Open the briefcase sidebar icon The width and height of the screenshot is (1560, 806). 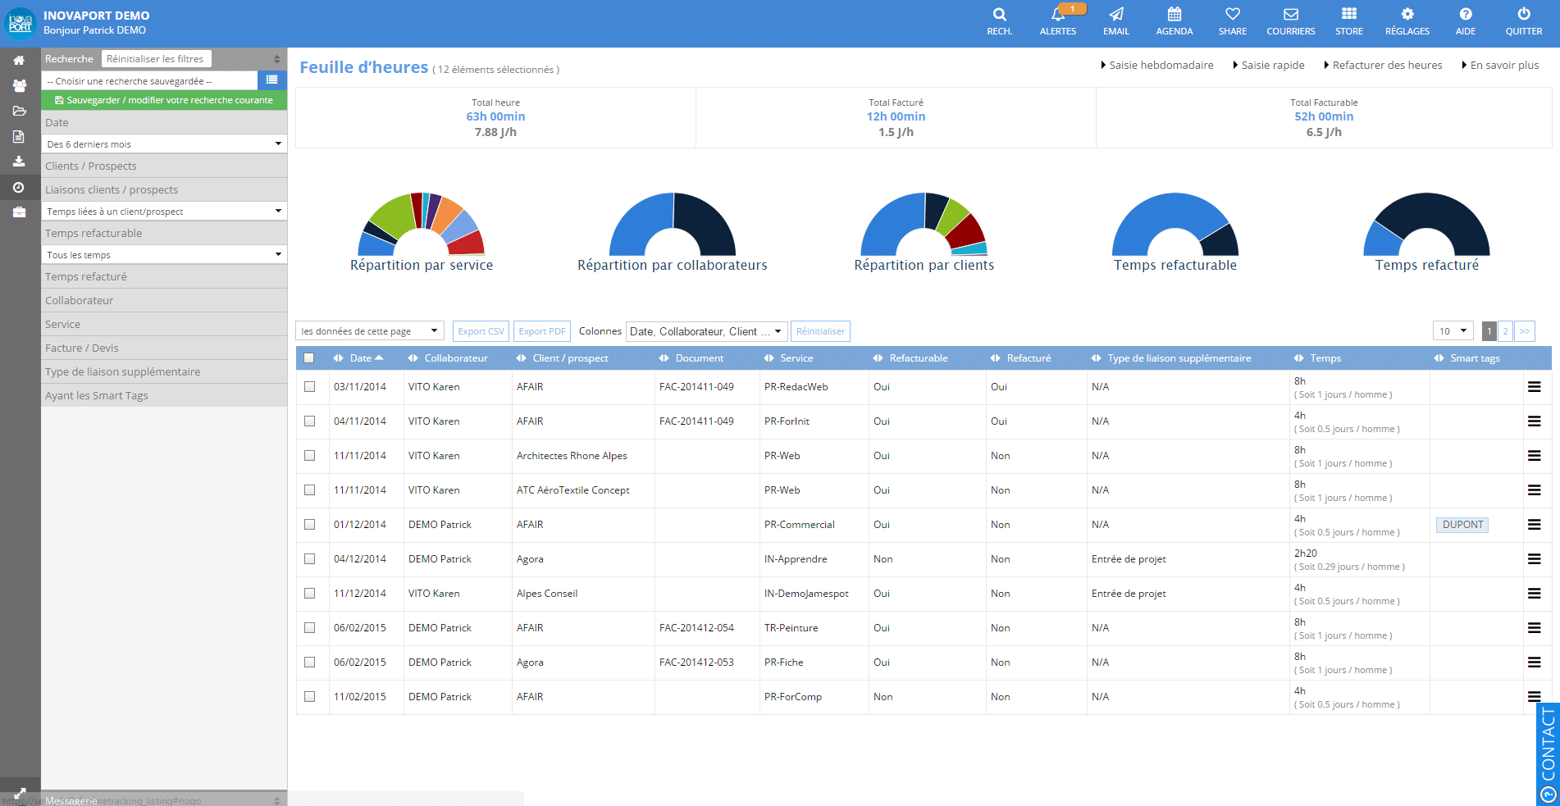[x=19, y=212]
